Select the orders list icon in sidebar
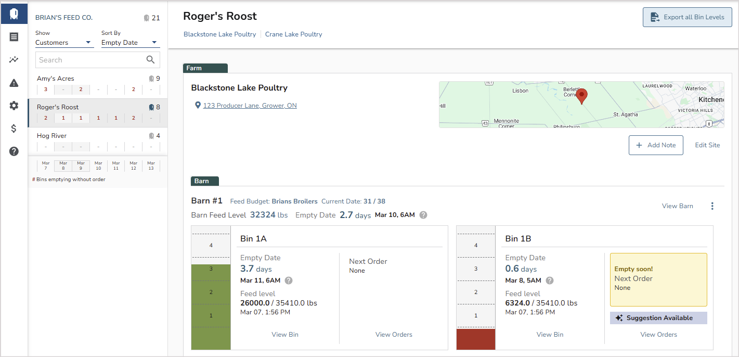The height and width of the screenshot is (357, 739). (x=14, y=36)
